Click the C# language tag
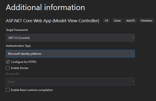Image resolution: width=156 pixels, height=101 pixels. (x=107, y=21)
